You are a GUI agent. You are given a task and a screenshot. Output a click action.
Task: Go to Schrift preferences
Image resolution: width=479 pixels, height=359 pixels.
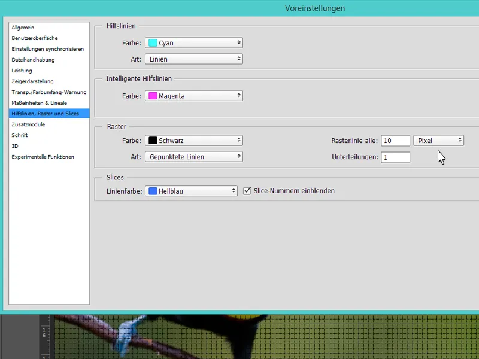coord(20,135)
